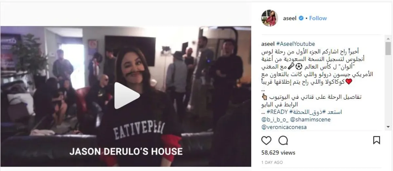Follow the aseel account
This screenshot has height=171, width=393.
click(318, 18)
